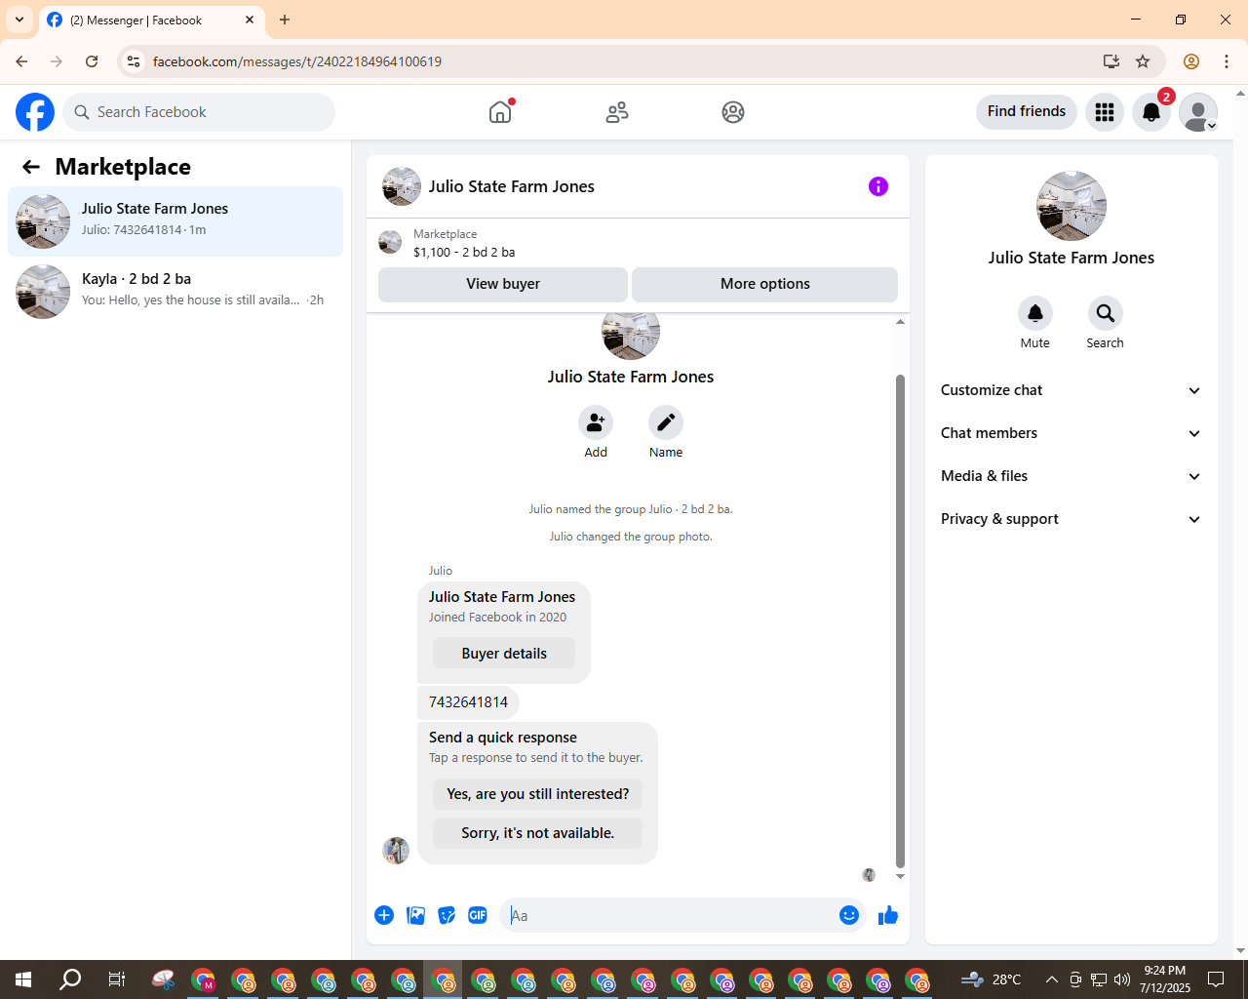Open the notifications bell
Viewport: 1248px width, 999px height.
click(1151, 112)
